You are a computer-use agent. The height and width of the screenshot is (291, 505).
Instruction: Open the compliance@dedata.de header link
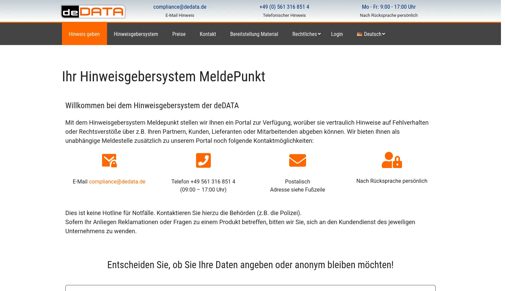[x=180, y=7]
